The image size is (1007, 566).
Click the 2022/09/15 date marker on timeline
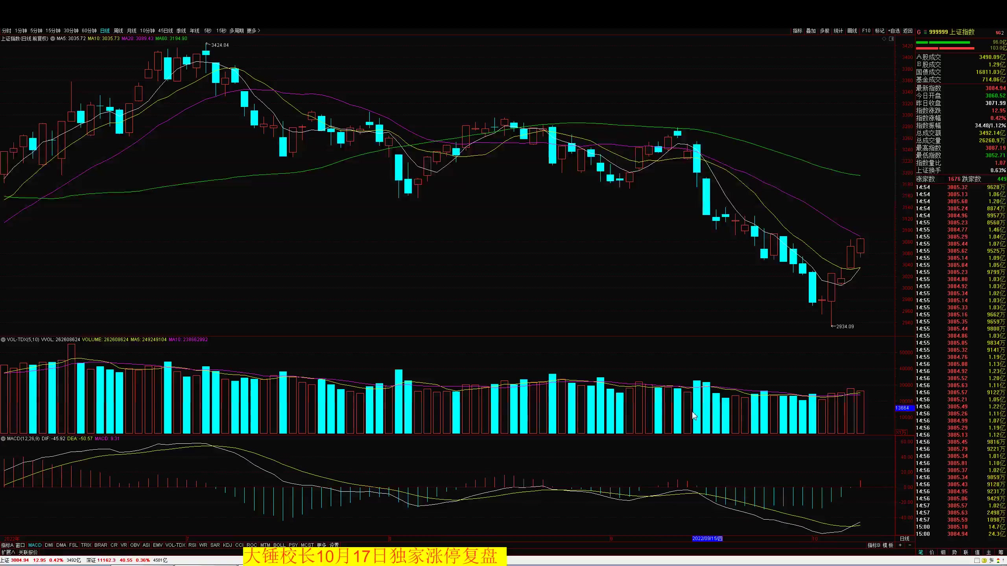(x=707, y=538)
